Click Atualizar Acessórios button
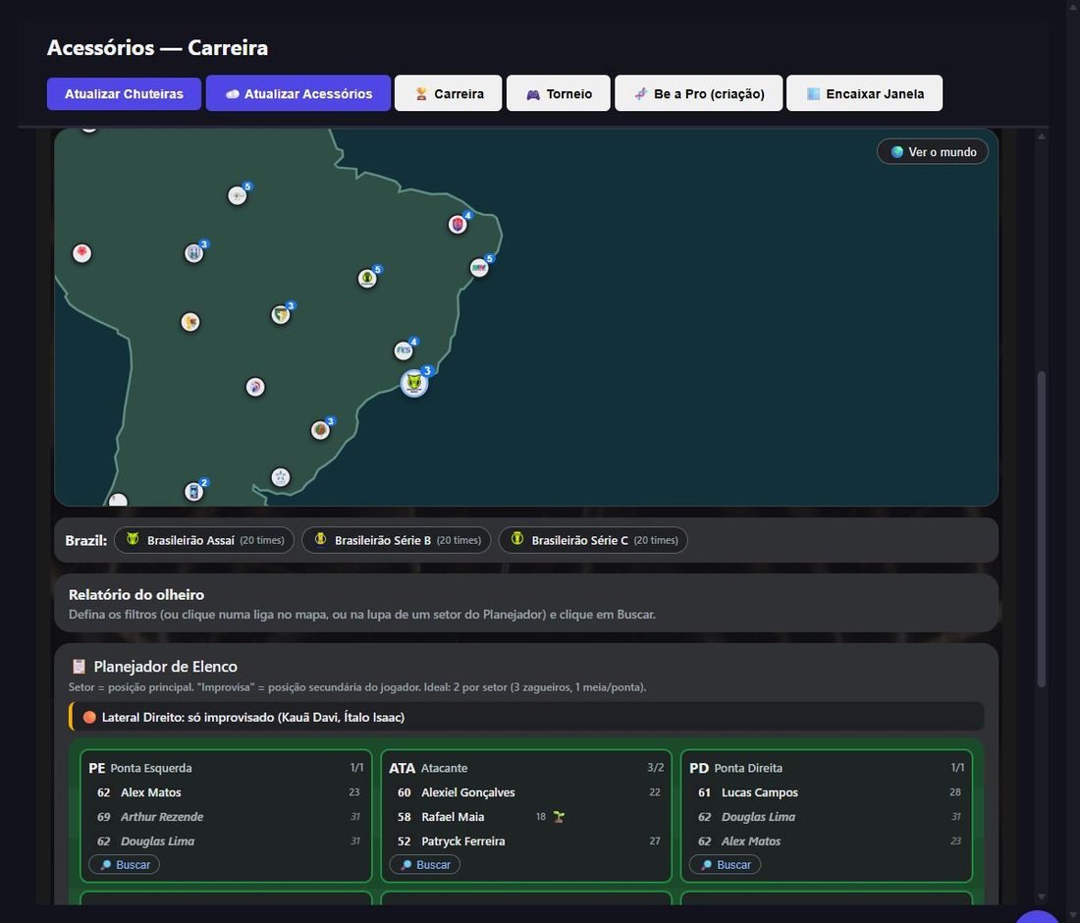Screen dimensions: 1080x923 [x=298, y=93]
